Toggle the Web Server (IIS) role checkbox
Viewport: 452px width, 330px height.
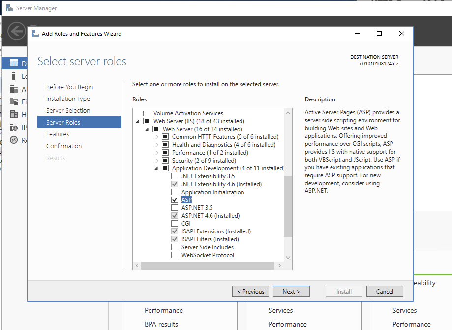point(147,121)
